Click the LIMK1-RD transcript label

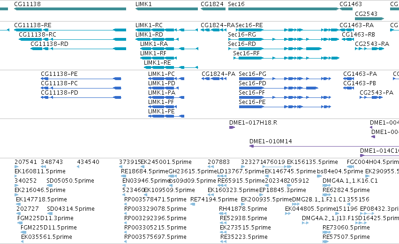(x=149, y=35)
